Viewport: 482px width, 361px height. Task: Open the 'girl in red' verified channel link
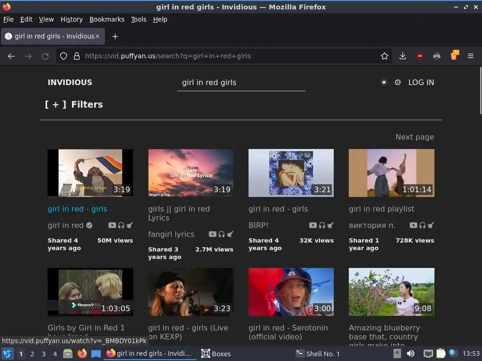[70, 225]
